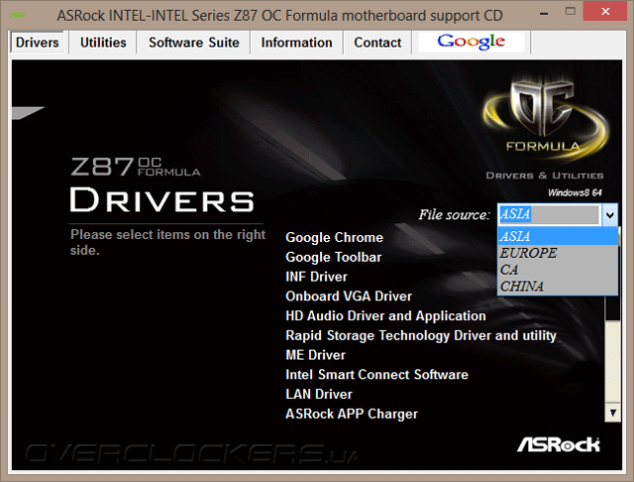Image resolution: width=634 pixels, height=482 pixels.
Task: Select Rapid Storage Technology Driver and utility
Action: (421, 335)
